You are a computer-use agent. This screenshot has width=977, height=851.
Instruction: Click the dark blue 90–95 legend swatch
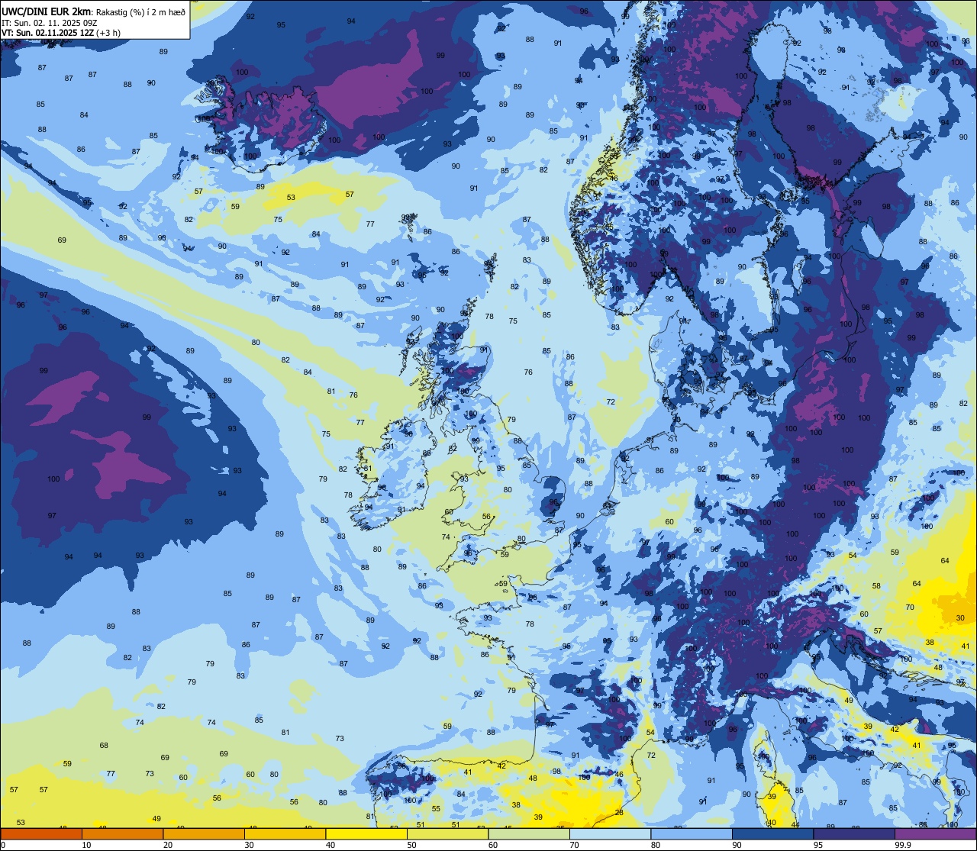(772, 833)
